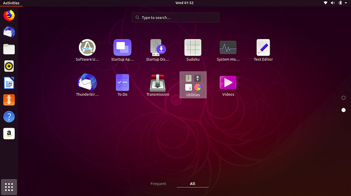Open System Monitor
Viewport: 351px width, 196px height.
(228, 50)
